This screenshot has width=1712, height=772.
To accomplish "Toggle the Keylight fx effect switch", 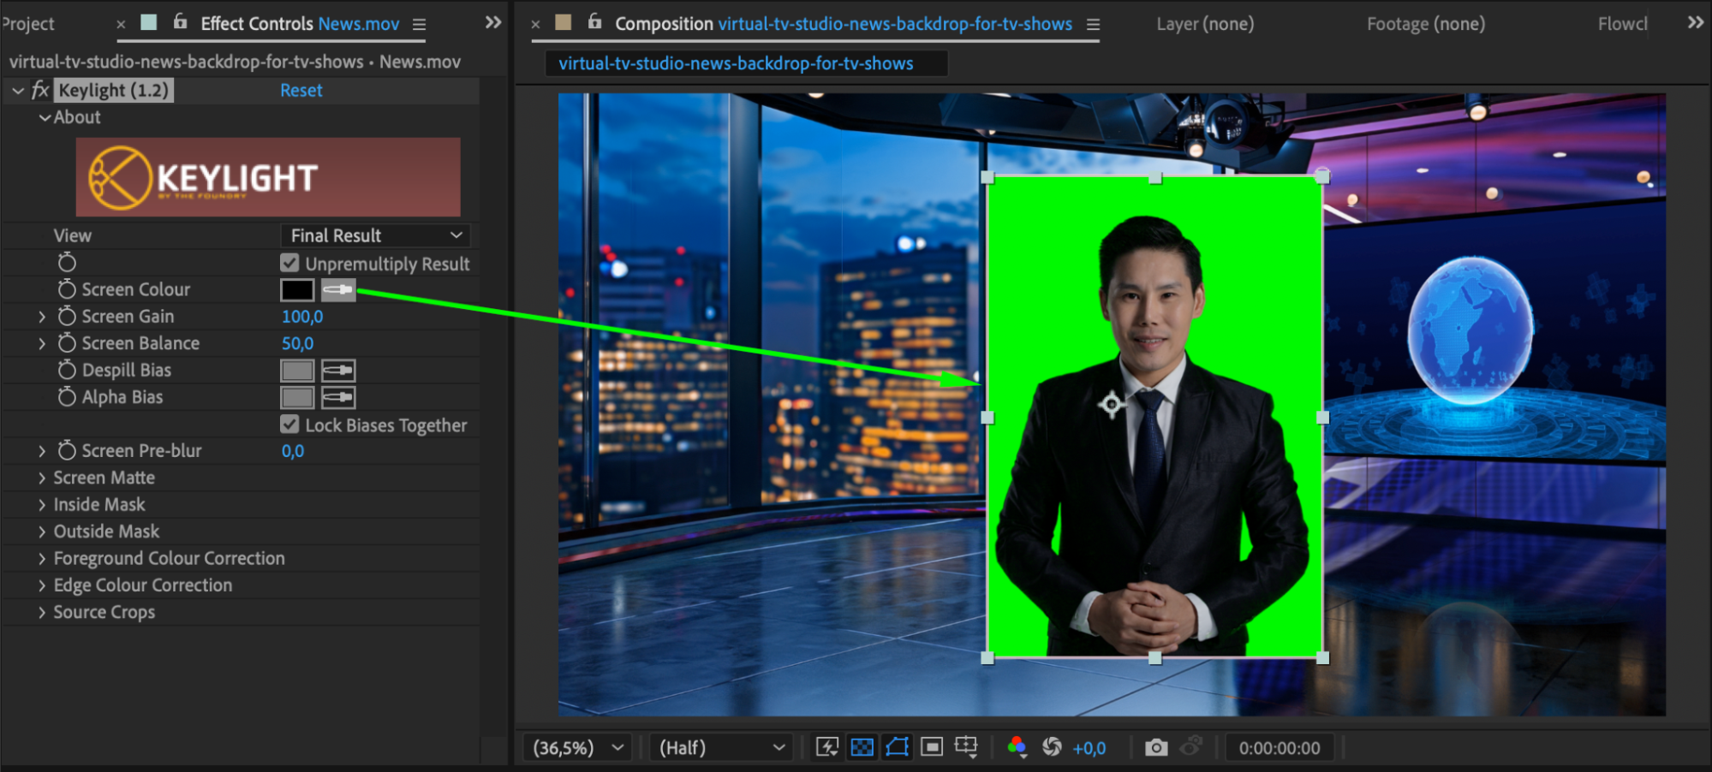I will pos(39,91).
